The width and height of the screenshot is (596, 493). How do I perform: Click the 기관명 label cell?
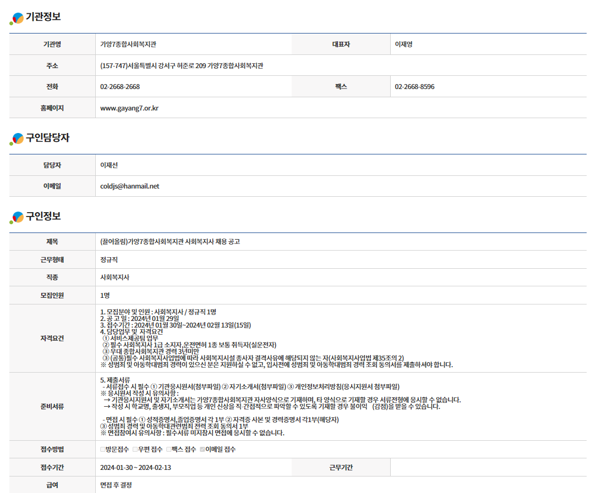coord(52,45)
